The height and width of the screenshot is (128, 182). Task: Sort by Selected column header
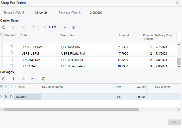[x=11, y=37]
